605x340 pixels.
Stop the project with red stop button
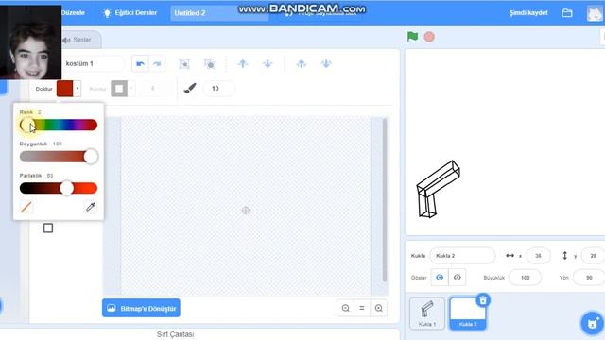point(429,37)
